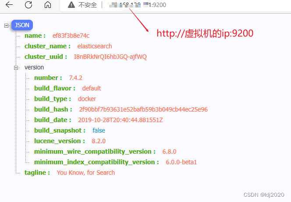This screenshot has width=291, height=202.
Task: Go back with the browser back arrow
Action: [x=9, y=5]
